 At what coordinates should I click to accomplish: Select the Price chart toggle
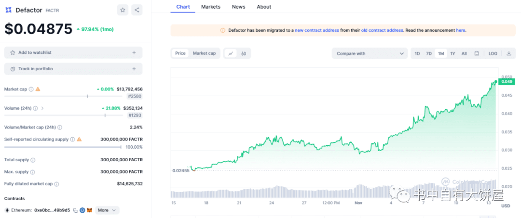180,53
